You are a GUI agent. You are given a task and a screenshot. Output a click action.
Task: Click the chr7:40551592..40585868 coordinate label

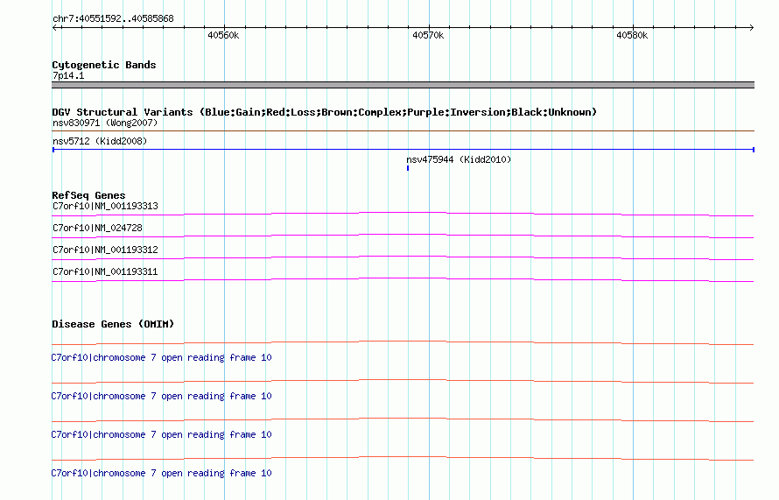(113, 18)
